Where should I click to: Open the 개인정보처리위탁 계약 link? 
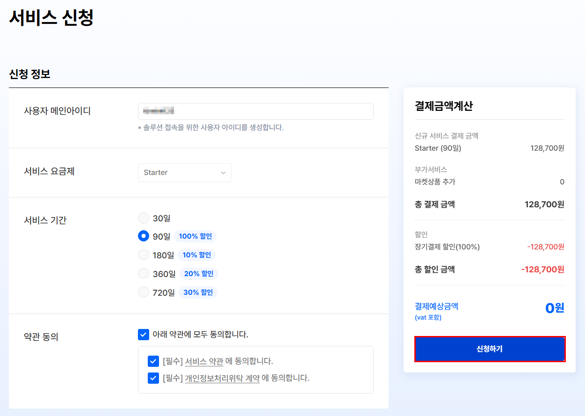[x=222, y=378]
